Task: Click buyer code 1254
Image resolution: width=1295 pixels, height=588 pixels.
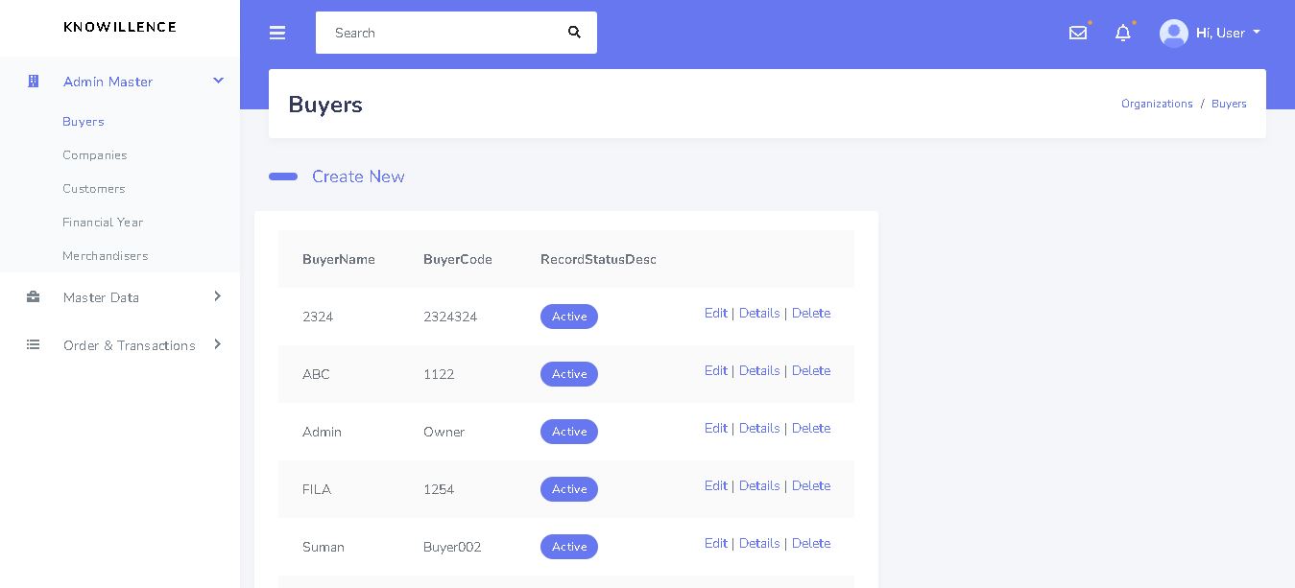Action: (x=439, y=489)
